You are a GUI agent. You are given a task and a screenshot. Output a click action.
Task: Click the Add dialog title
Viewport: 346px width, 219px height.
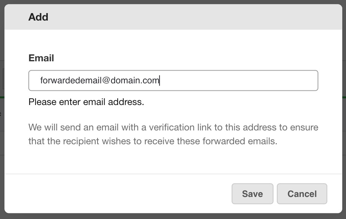[x=38, y=17]
